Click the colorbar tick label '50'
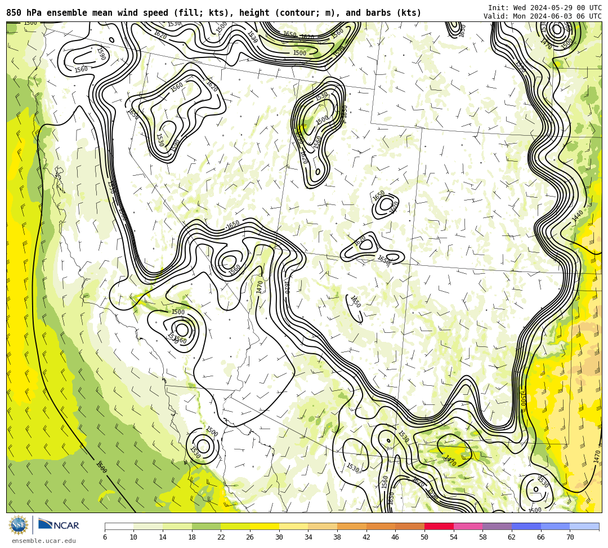The image size is (608, 548). pos(424,537)
